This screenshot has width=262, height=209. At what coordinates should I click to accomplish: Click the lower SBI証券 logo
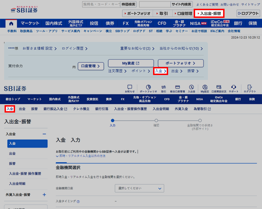(15, 88)
